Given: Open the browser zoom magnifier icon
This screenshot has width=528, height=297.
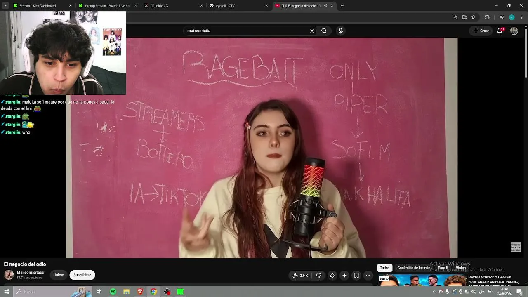Looking at the screenshot, I should click(x=455, y=17).
